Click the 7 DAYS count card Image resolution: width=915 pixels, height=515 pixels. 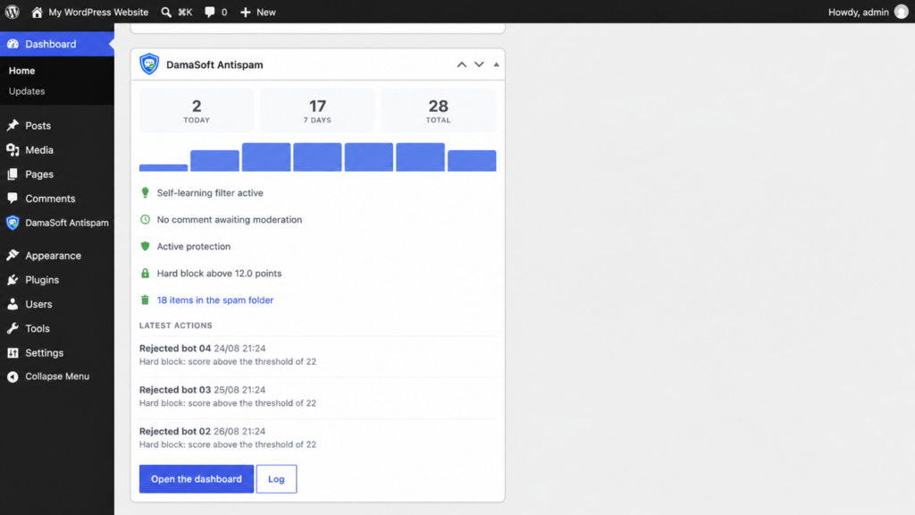[317, 110]
